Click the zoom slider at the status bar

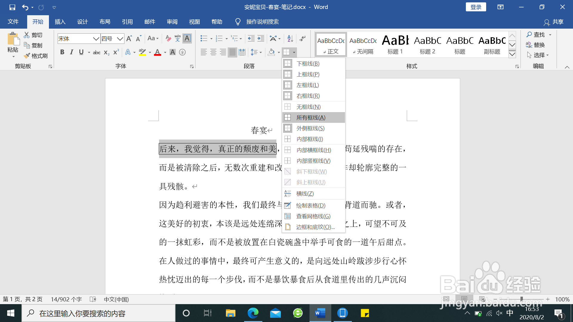click(x=521, y=299)
